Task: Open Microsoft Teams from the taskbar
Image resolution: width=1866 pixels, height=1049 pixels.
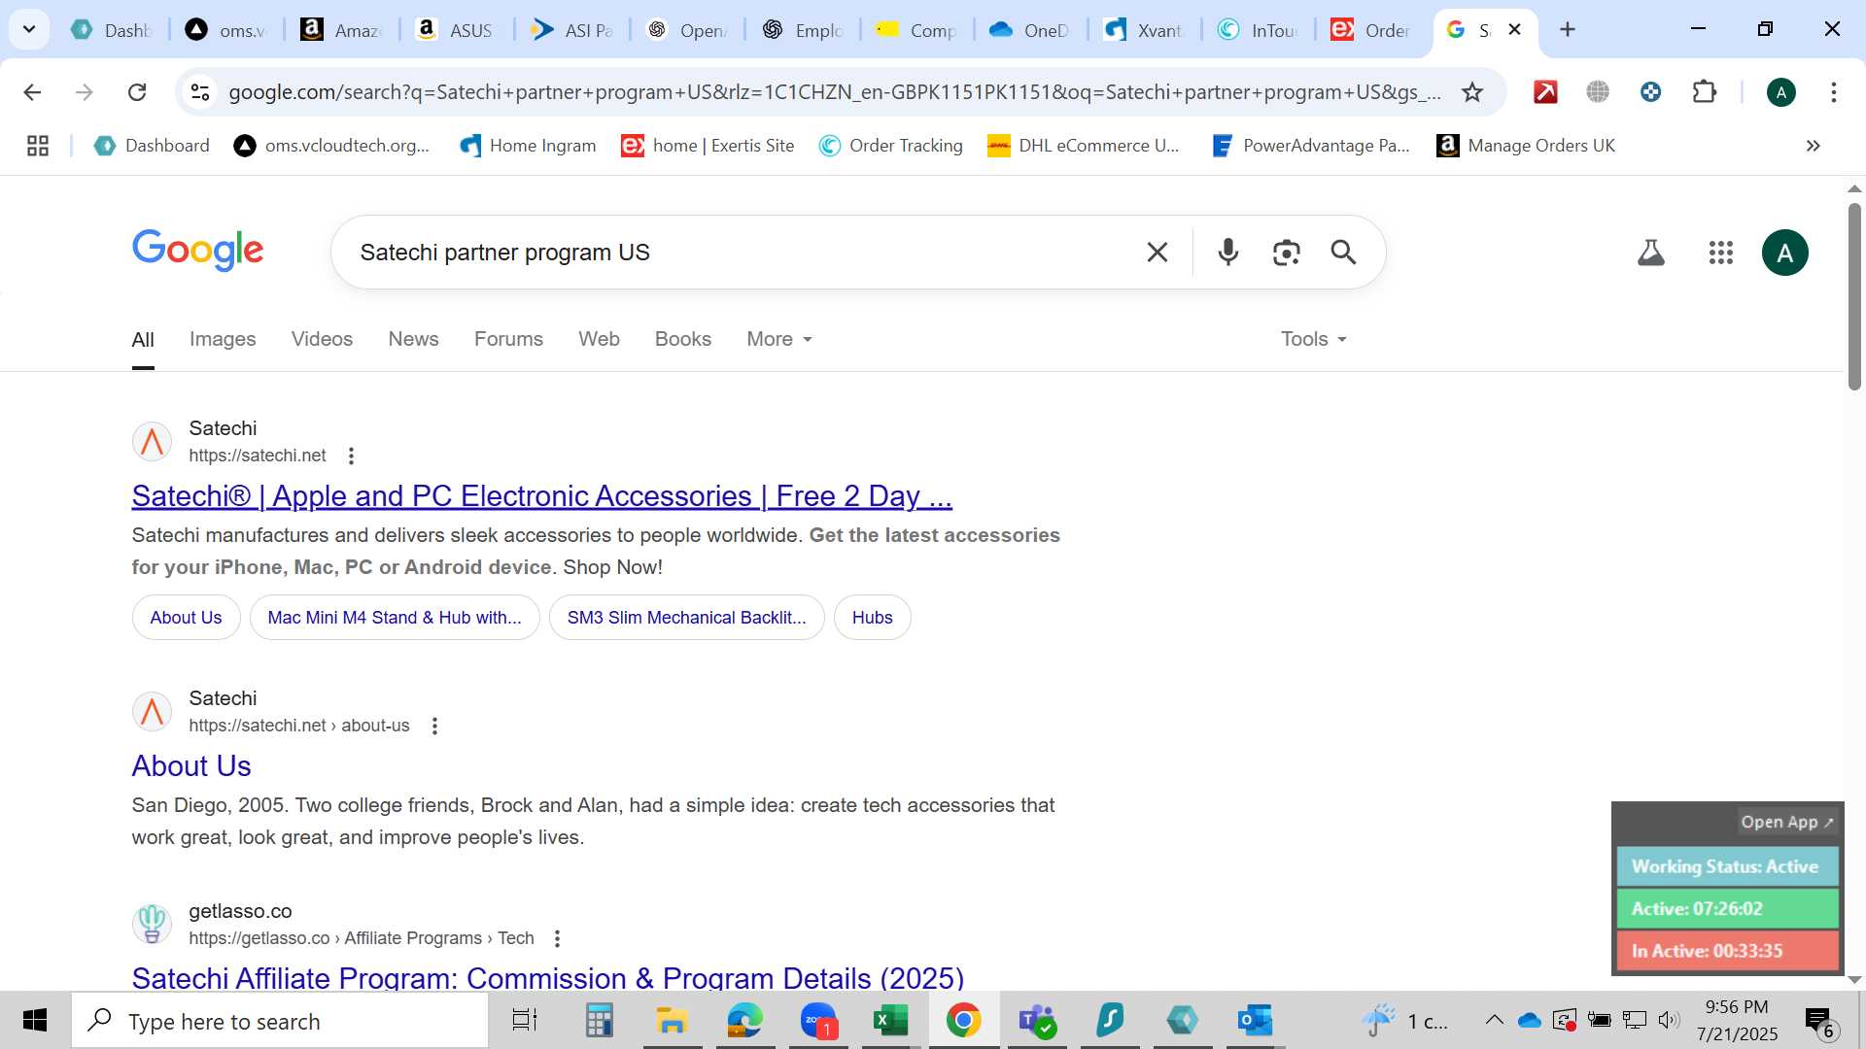Action: pyautogui.click(x=1036, y=1021)
